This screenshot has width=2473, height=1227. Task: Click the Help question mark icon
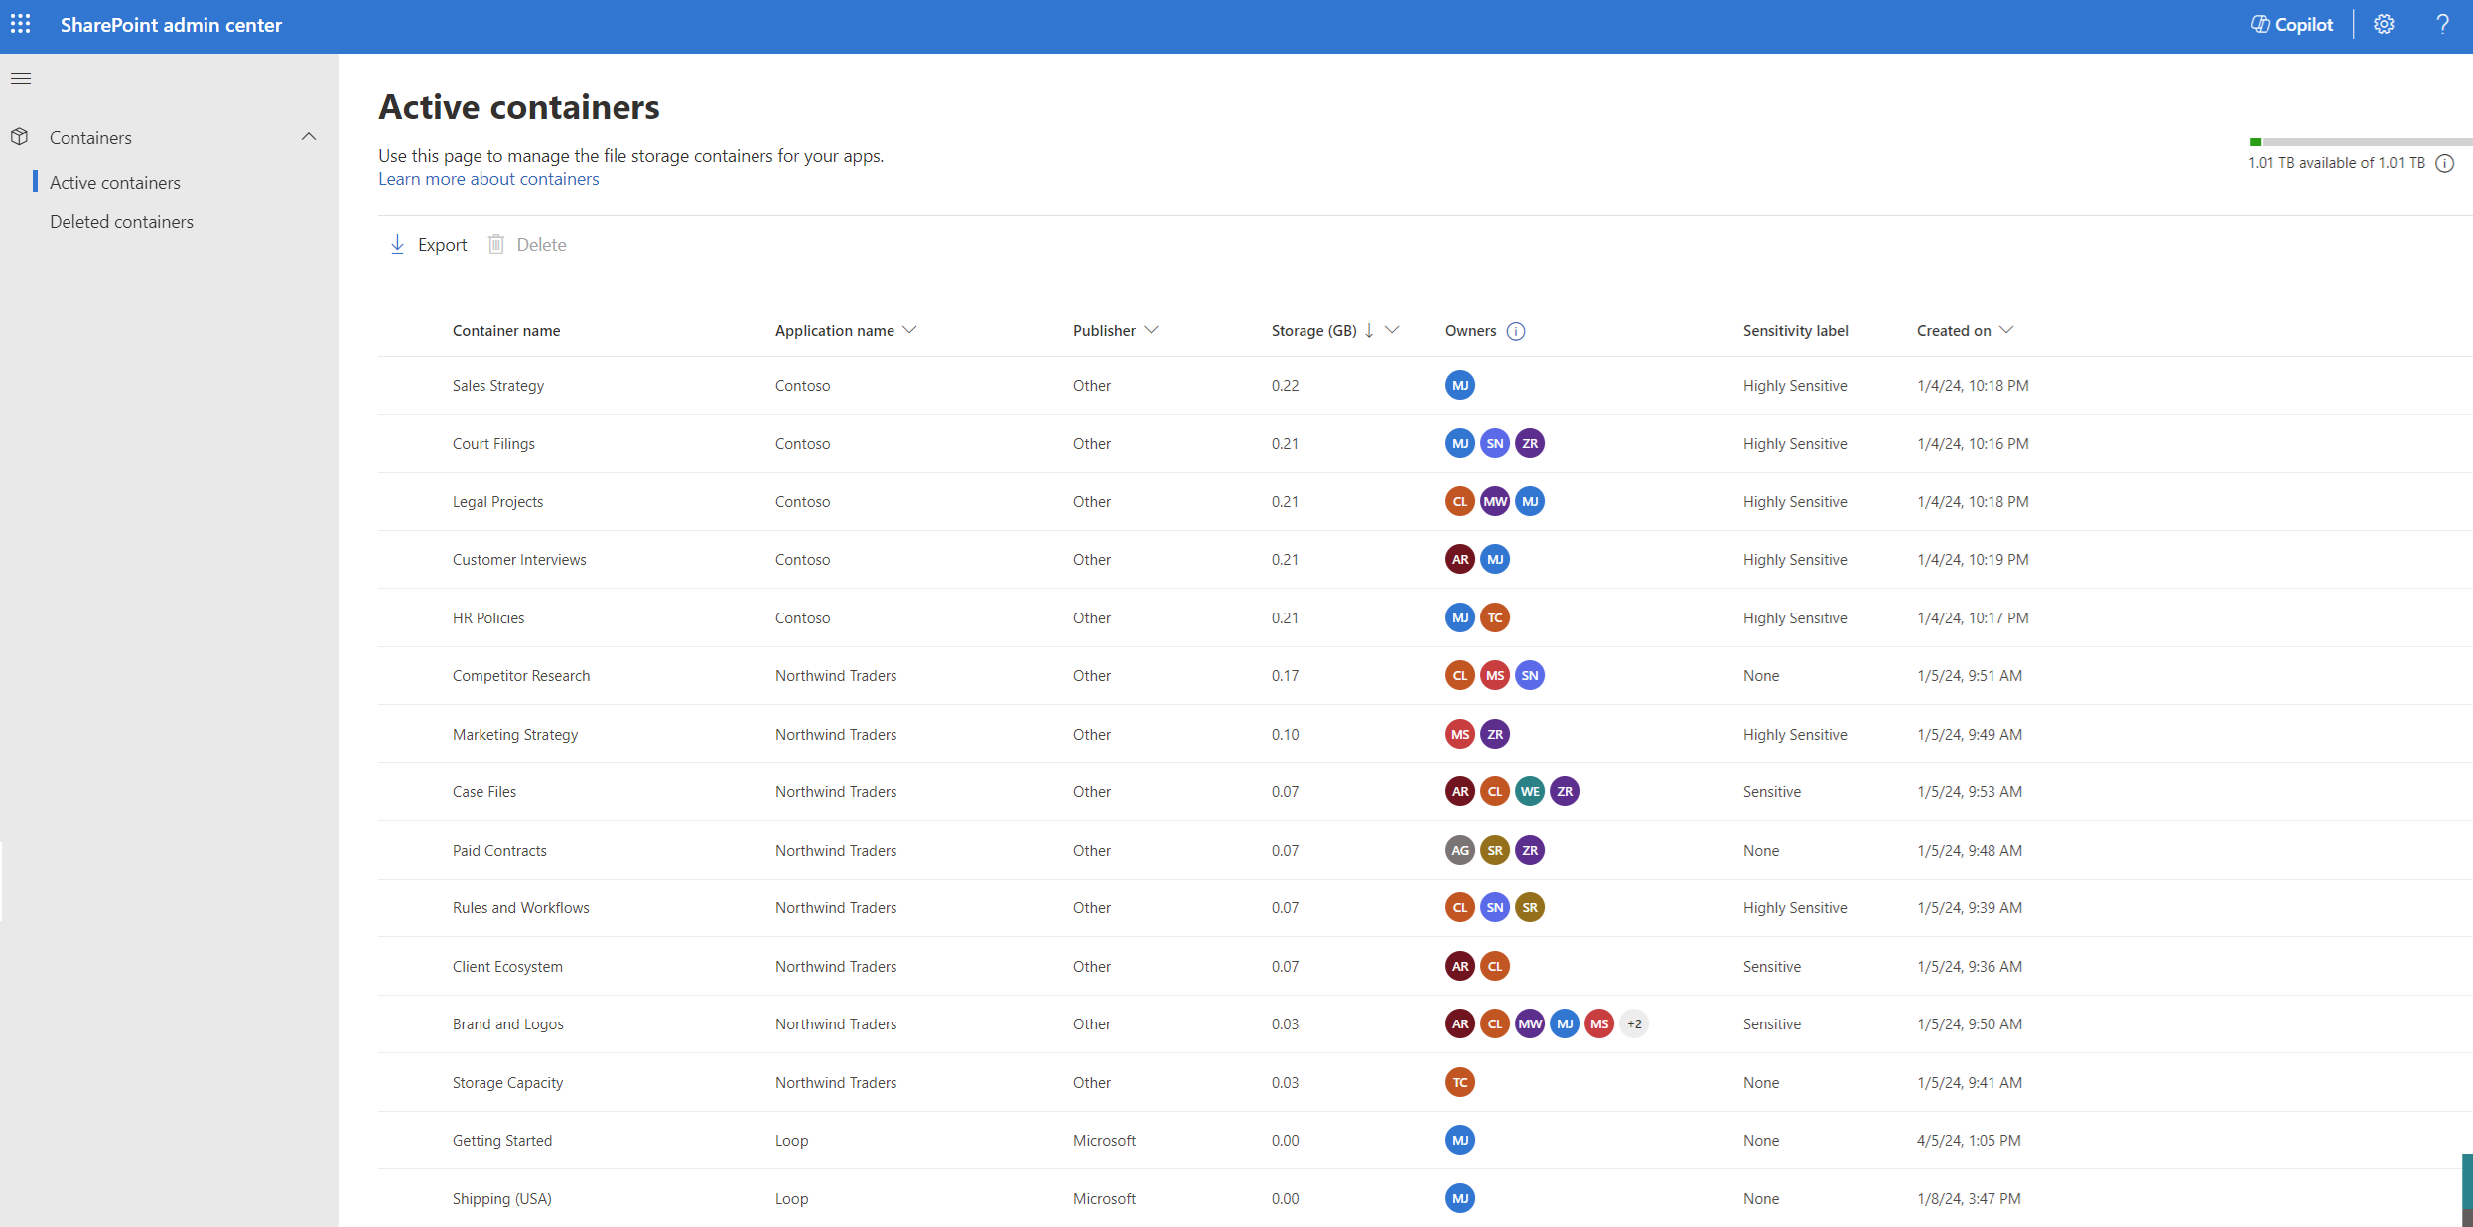[2440, 25]
